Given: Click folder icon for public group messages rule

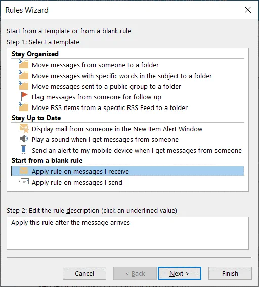Looking at the screenshot, I should [x=24, y=86].
